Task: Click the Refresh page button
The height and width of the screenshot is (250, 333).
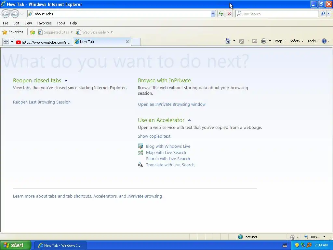Action: pos(221,14)
